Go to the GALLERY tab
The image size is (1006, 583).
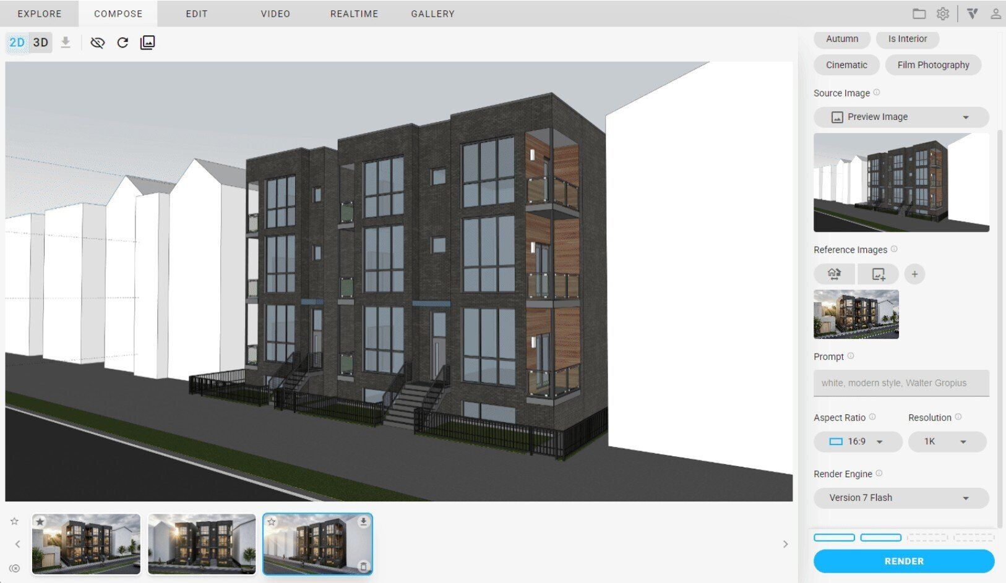point(432,14)
